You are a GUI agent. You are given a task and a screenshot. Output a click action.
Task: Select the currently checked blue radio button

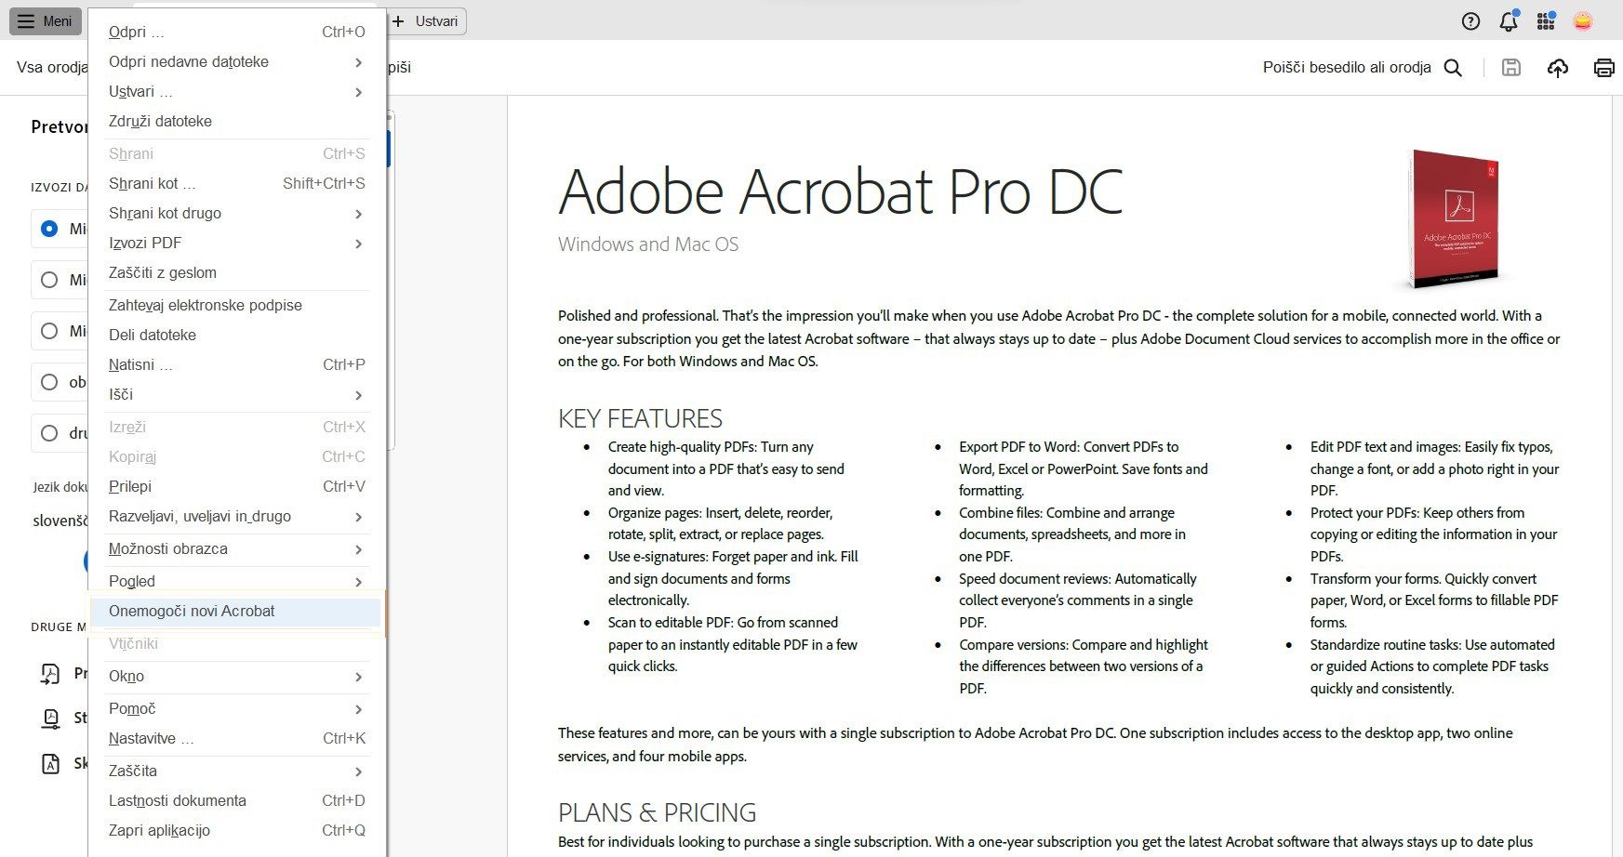pos(49,229)
